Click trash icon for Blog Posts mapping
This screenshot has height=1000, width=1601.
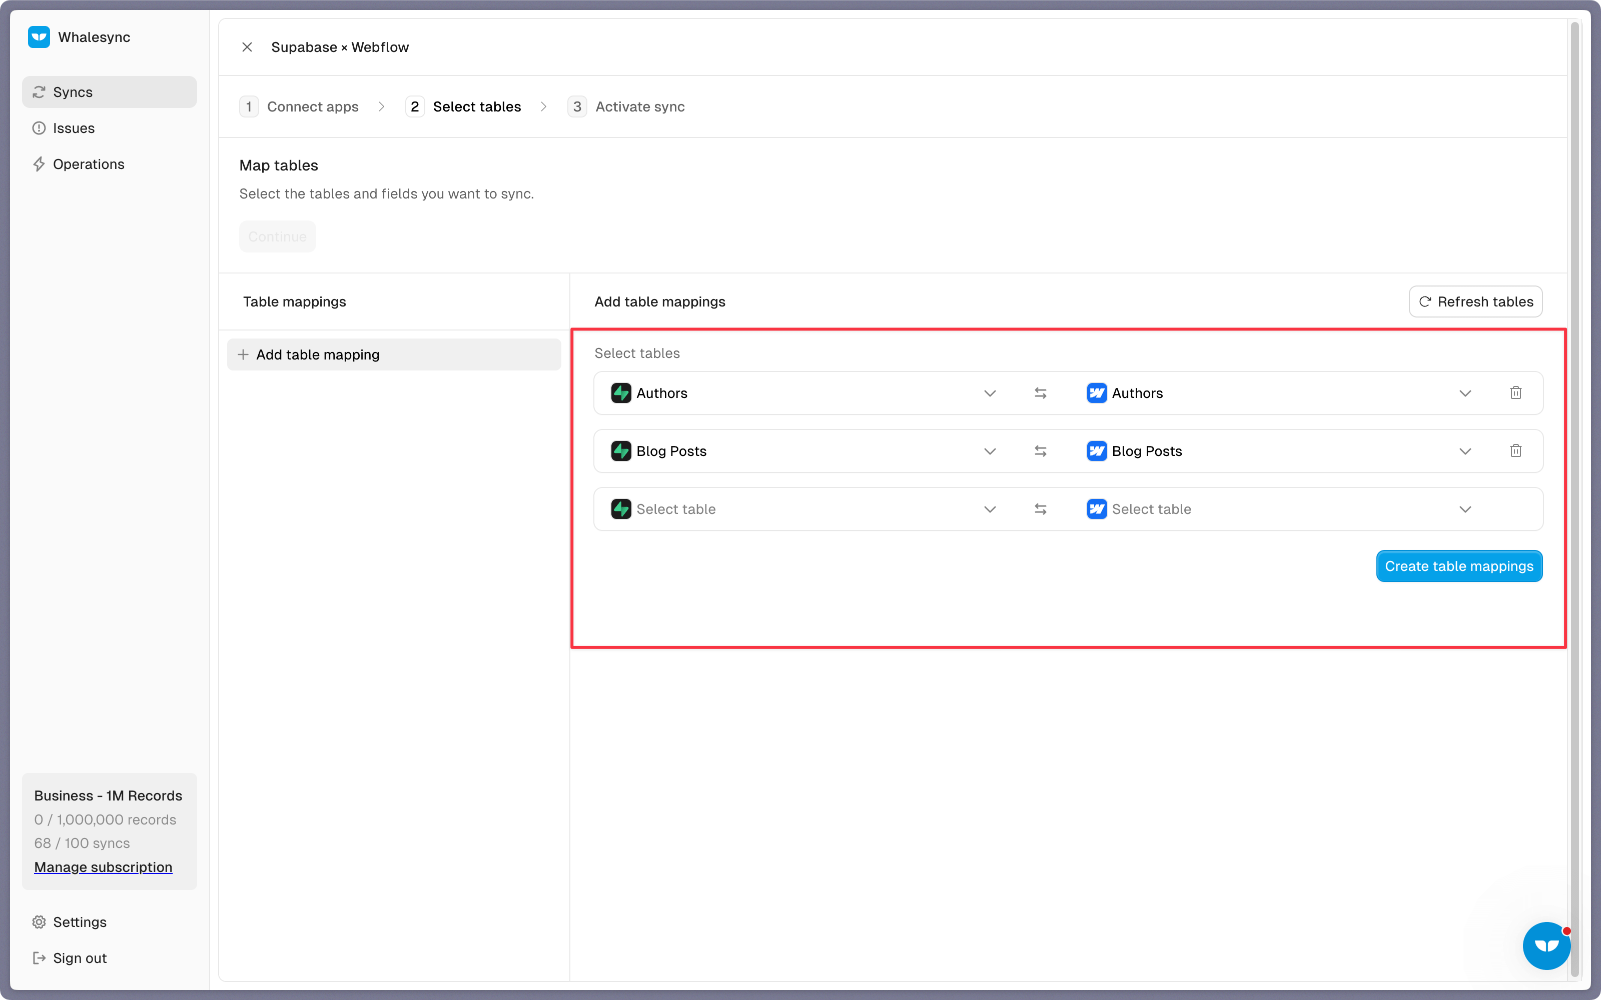point(1515,451)
